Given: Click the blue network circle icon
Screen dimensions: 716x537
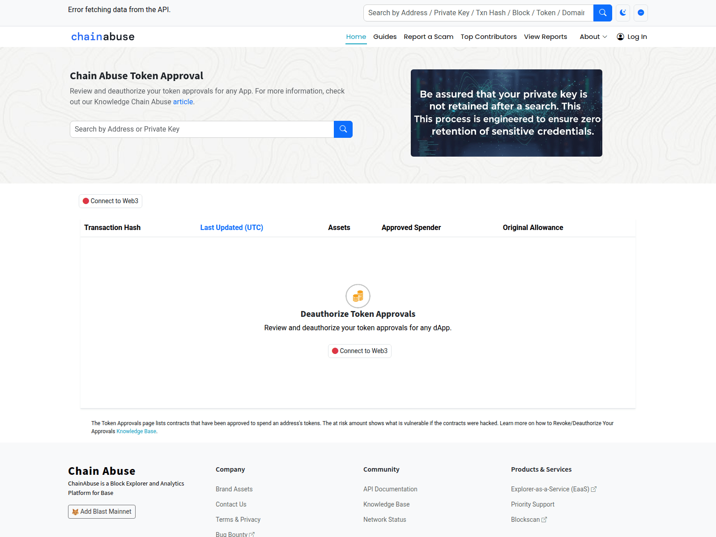Looking at the screenshot, I should coord(641,13).
